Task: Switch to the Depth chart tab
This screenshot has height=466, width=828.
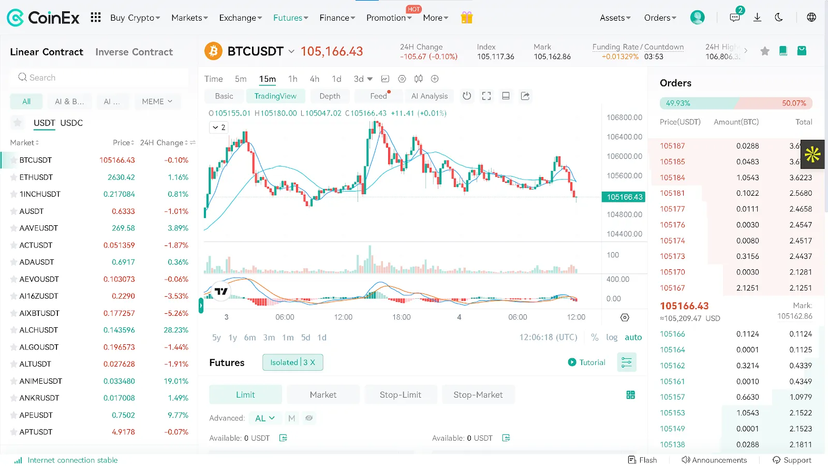Action: point(330,96)
